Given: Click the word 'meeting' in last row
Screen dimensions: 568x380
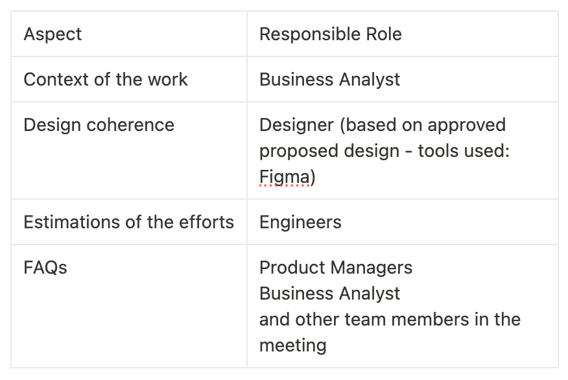Looking at the screenshot, I should 293,346.
